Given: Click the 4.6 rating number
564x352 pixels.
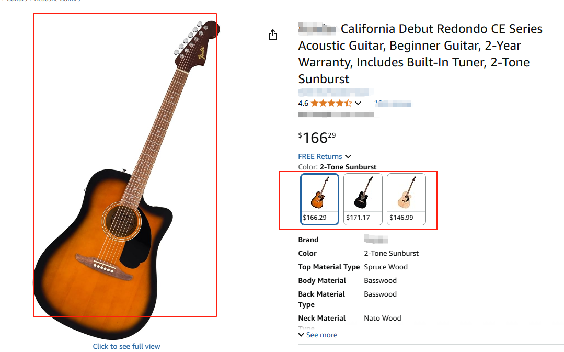Looking at the screenshot, I should [303, 103].
